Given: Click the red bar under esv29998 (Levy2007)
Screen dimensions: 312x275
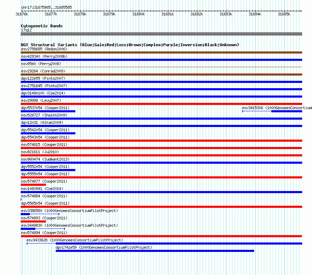Looking at the screenshot, I should [161, 104].
